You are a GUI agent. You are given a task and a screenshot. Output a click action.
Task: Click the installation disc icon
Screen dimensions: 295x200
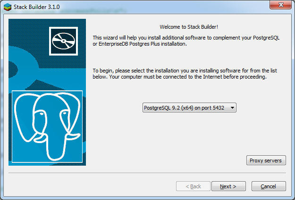tap(63, 41)
